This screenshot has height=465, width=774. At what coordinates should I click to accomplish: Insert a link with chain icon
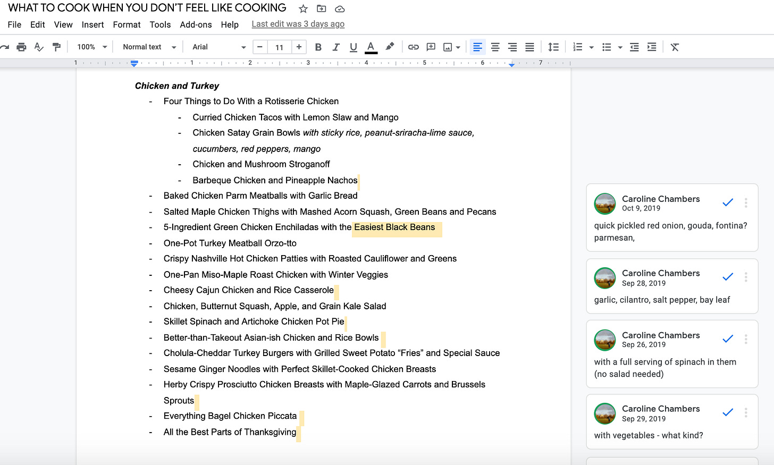click(x=413, y=47)
